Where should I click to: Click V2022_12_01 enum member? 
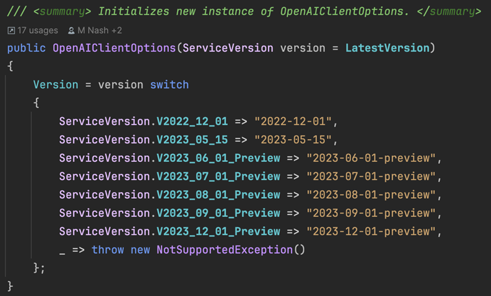pos(192,122)
